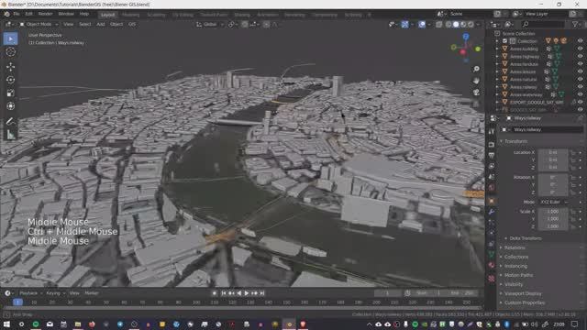The width and height of the screenshot is (587, 330).
Task: Expand the Delta Transform panel
Action: coord(526,238)
